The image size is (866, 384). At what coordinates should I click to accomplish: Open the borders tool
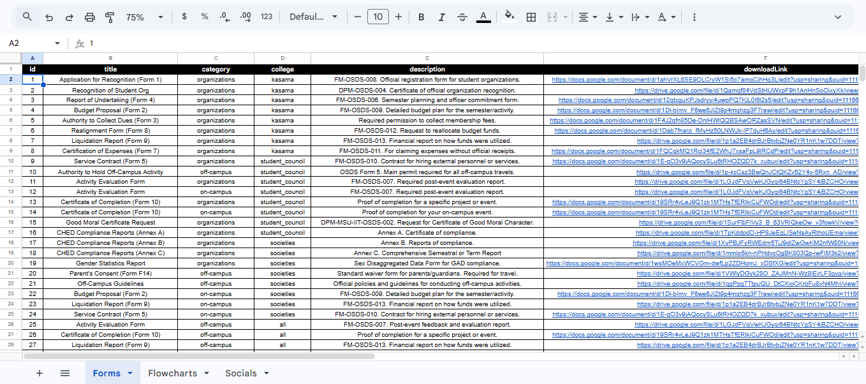(x=531, y=17)
